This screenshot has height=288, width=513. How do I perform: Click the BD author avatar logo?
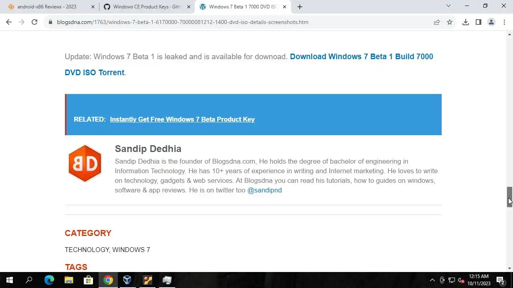85,163
